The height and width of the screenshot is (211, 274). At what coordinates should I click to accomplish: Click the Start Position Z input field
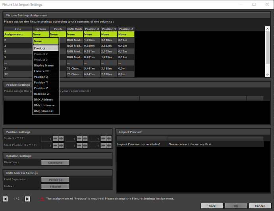[95, 146]
